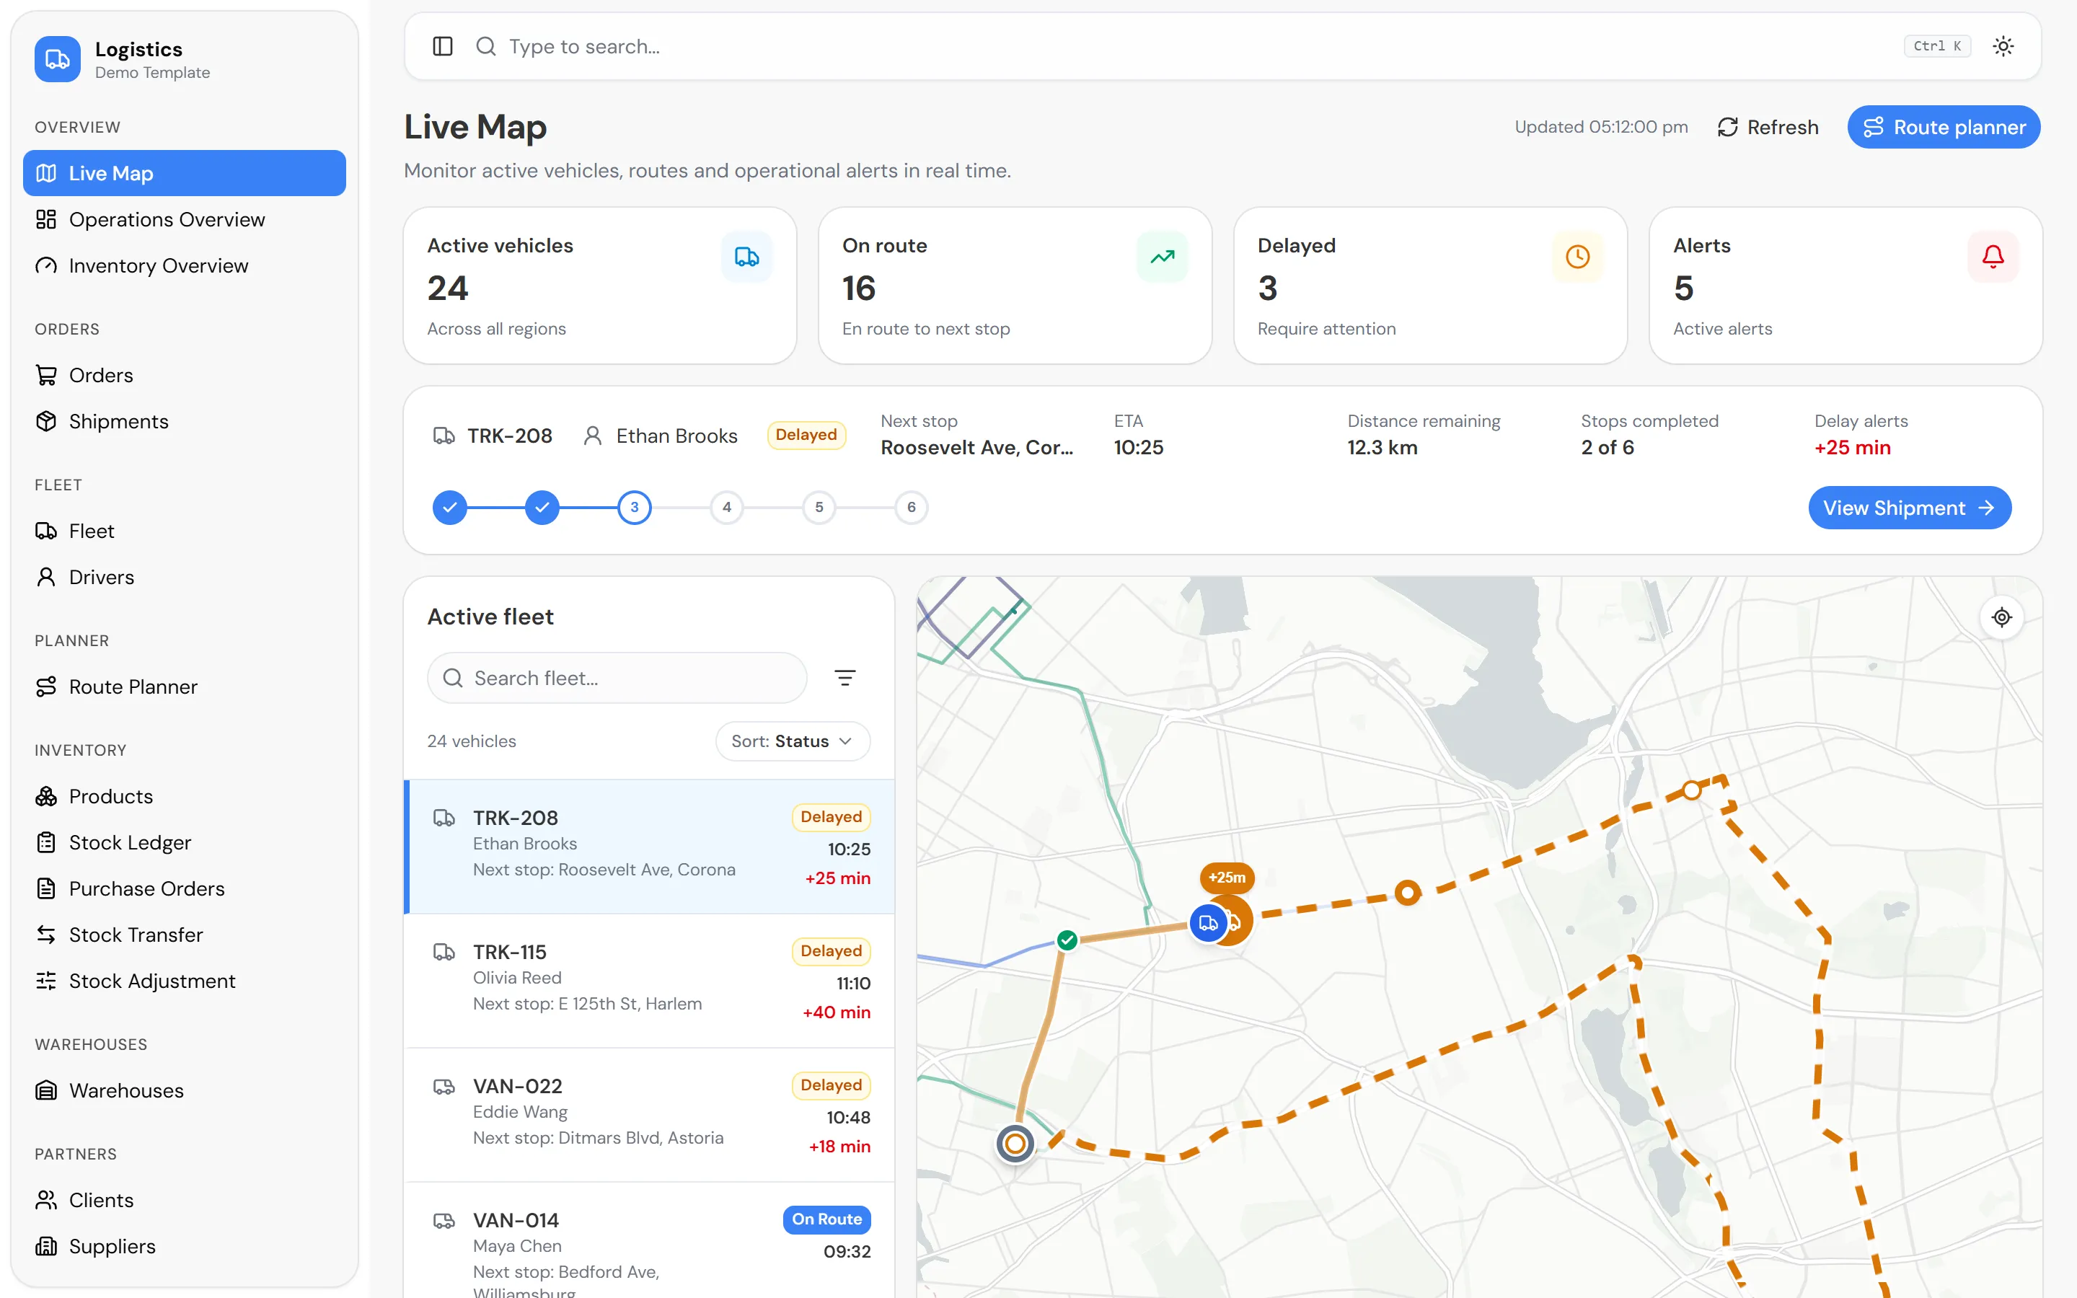Click the +25m delay marker on map
2077x1298 pixels.
coord(1227,878)
